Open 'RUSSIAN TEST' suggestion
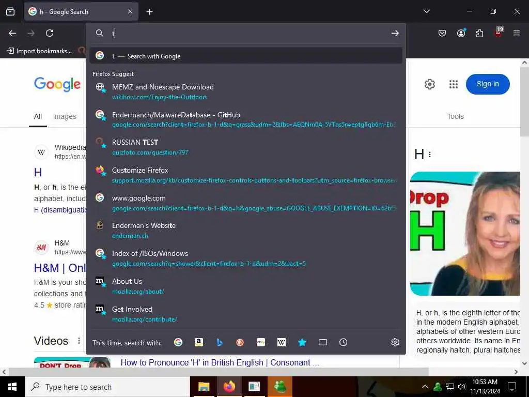This screenshot has width=529, height=397. click(x=246, y=147)
